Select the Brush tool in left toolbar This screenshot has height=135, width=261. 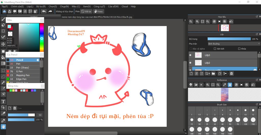[x=3, y=19]
